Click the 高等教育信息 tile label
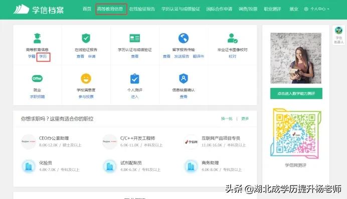The height and width of the screenshot is (199, 347). pos(37,49)
